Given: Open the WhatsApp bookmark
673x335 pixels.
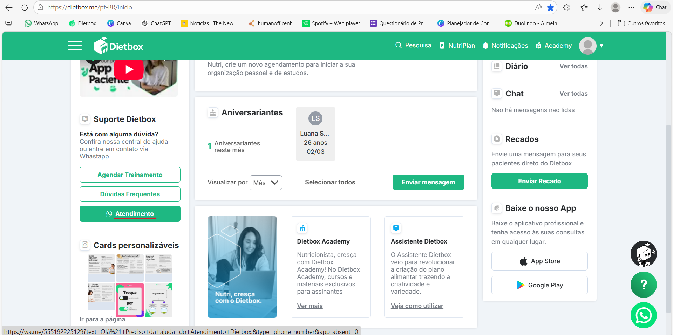Looking at the screenshot, I should tap(41, 23).
